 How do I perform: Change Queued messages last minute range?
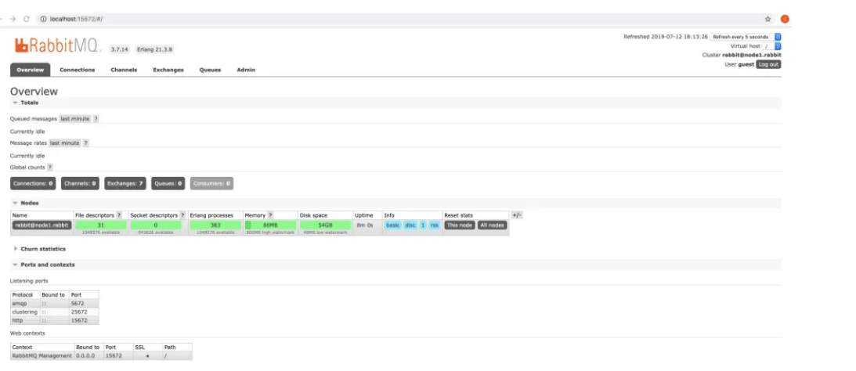(x=74, y=118)
